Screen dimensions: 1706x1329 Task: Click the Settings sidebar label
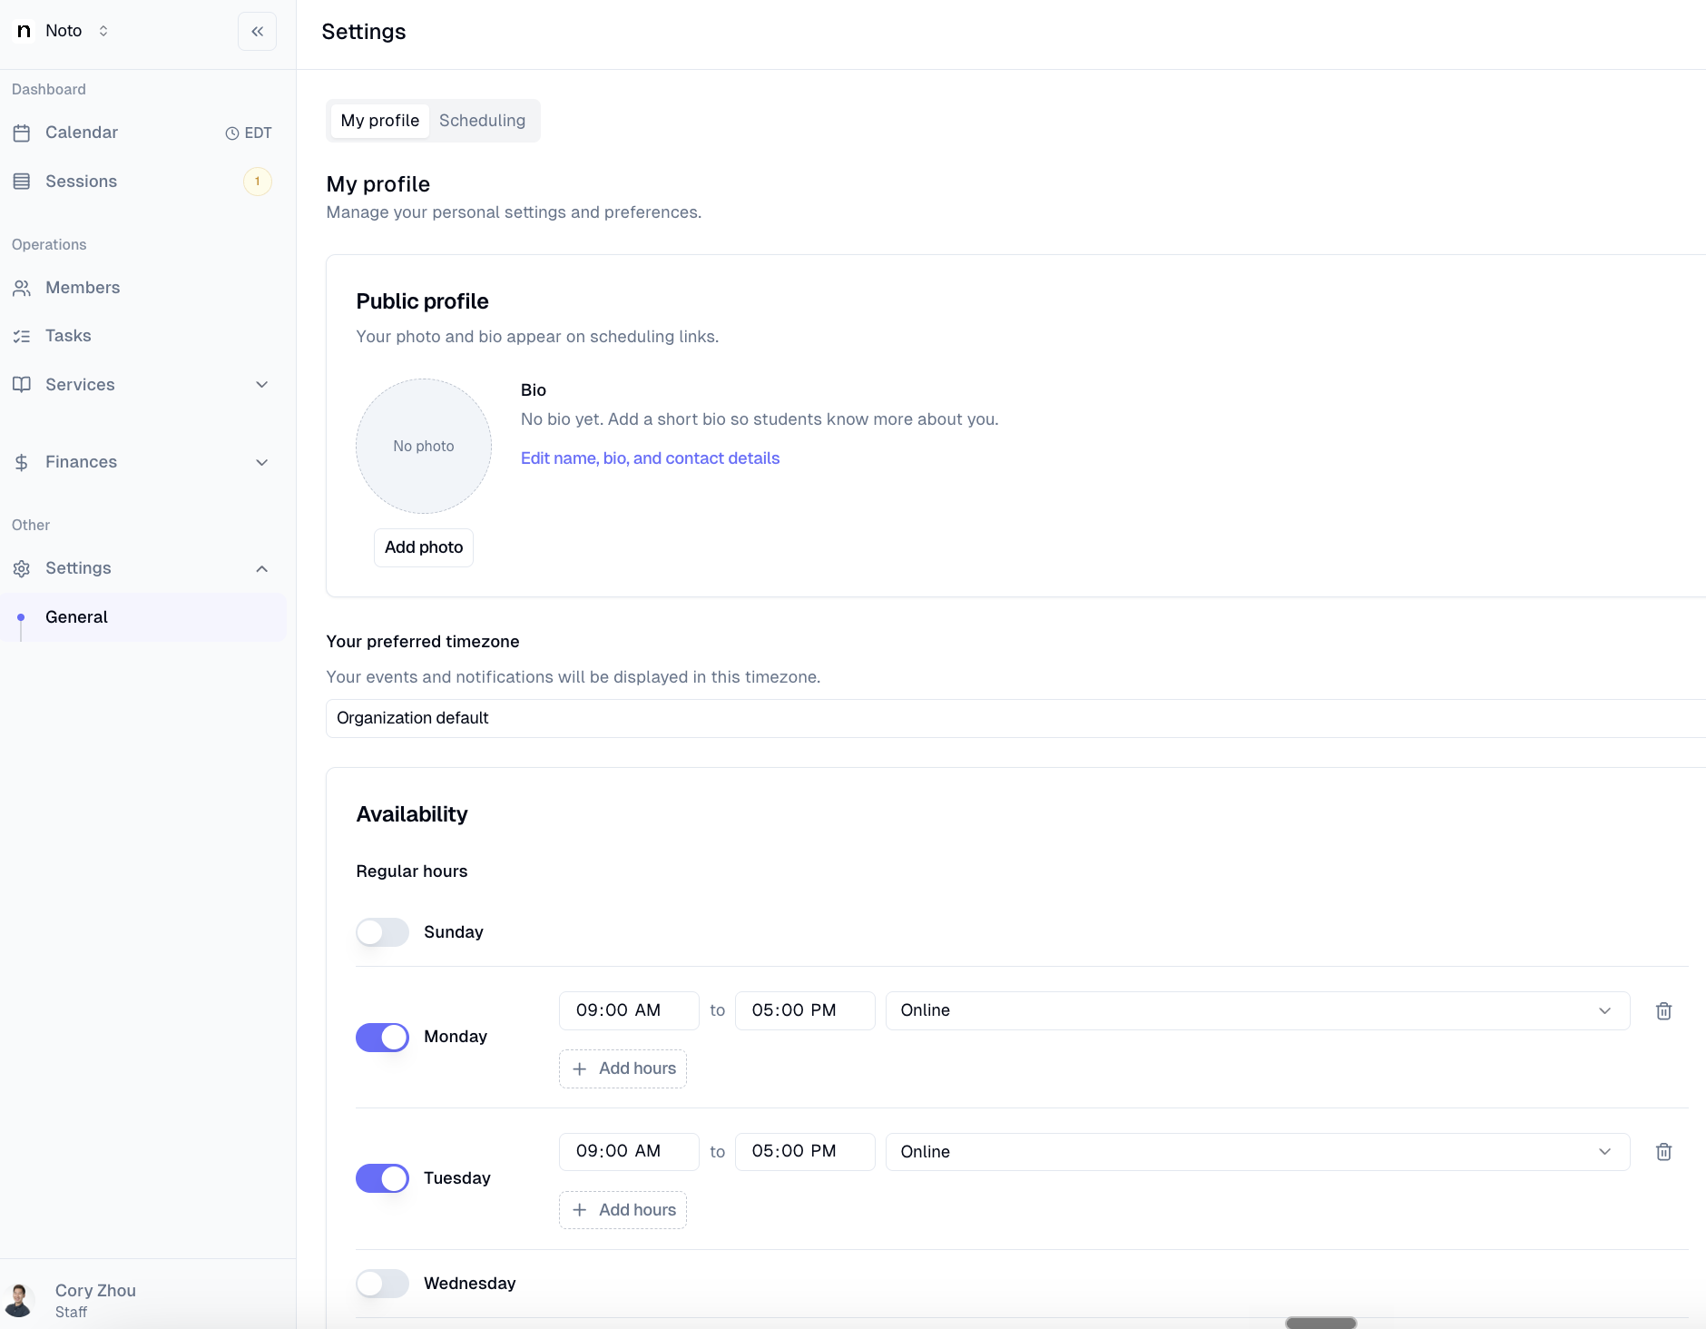coord(78,568)
